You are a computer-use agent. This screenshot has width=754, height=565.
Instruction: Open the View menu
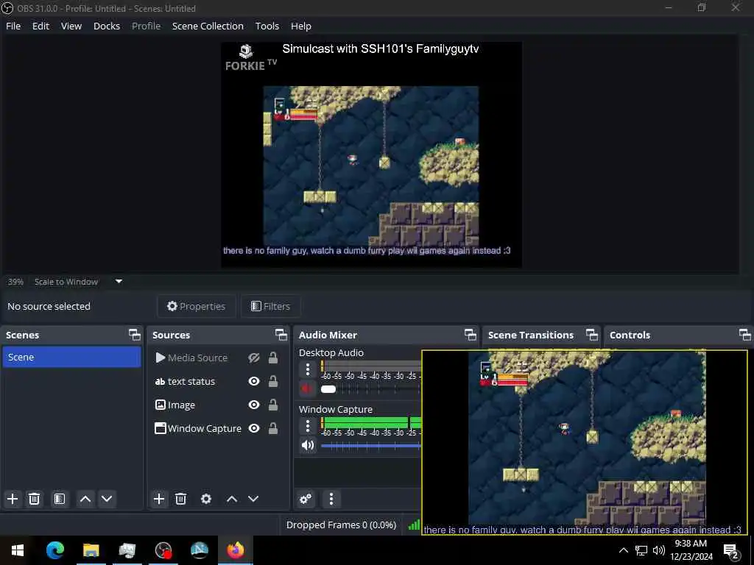click(71, 26)
